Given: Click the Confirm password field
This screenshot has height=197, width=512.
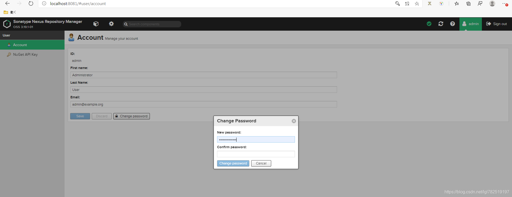Looking at the screenshot, I should click(x=256, y=154).
